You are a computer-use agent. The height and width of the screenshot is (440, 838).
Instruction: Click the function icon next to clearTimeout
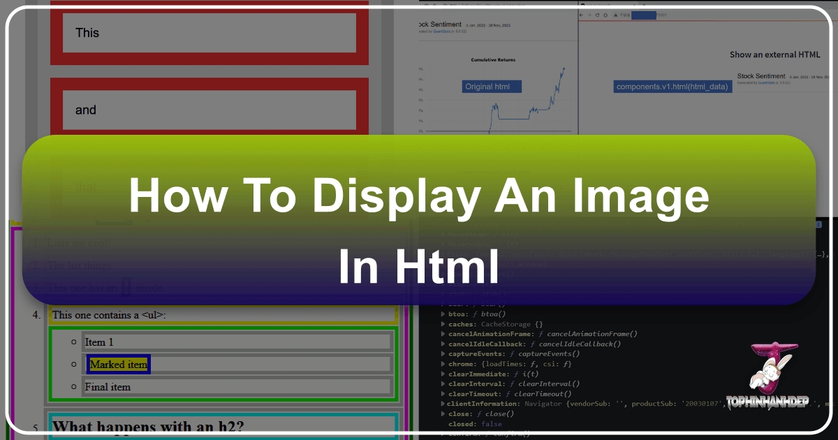click(508, 394)
